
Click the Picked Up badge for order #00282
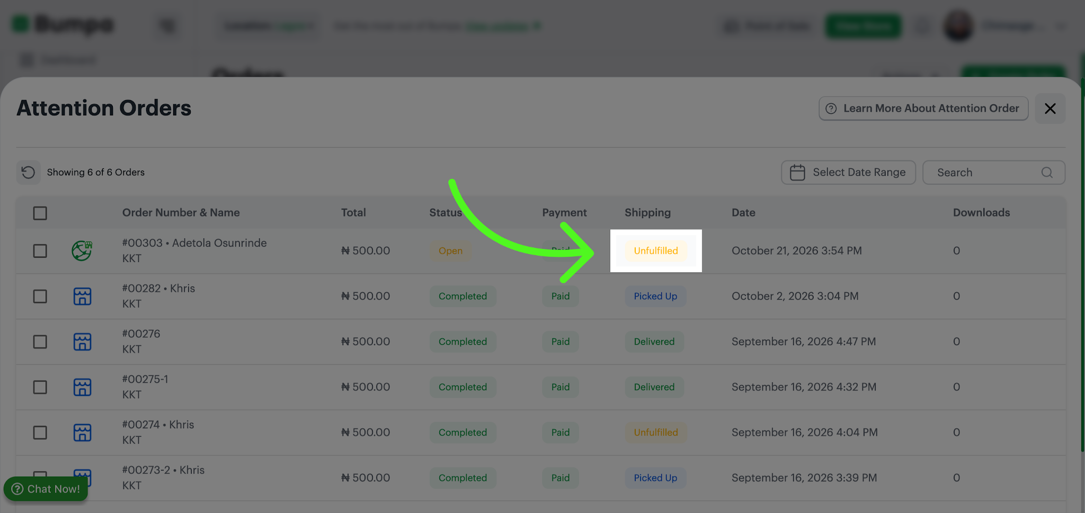tap(655, 296)
